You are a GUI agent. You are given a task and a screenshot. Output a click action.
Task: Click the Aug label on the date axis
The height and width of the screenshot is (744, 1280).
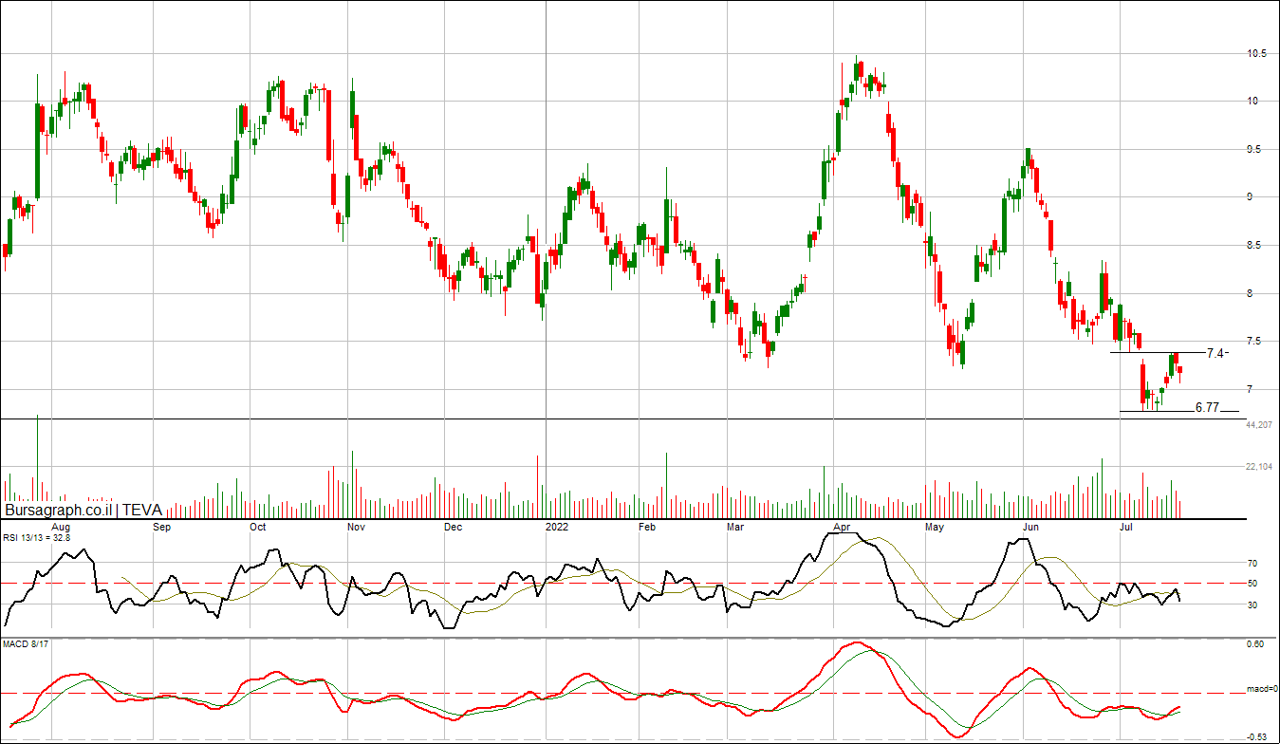[60, 526]
